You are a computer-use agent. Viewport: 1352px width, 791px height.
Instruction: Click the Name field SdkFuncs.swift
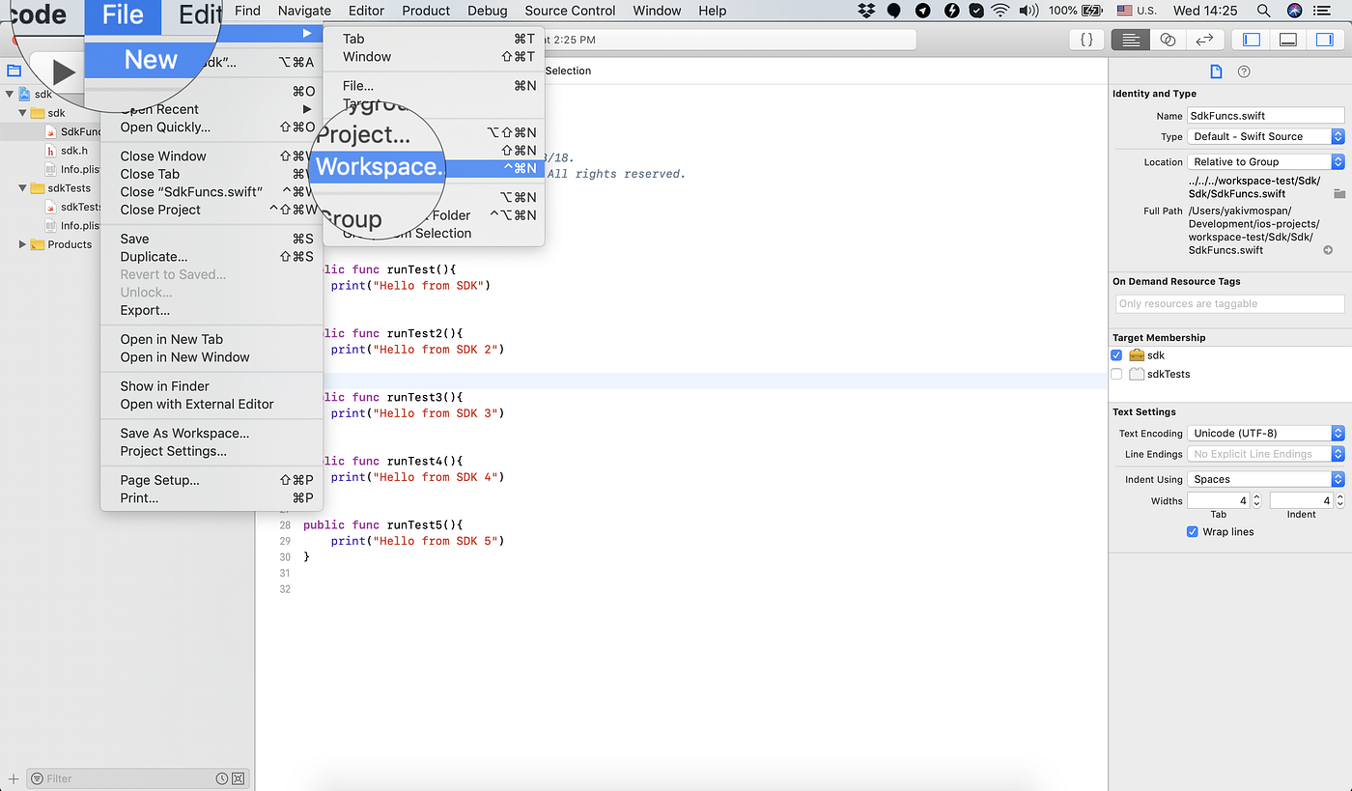point(1265,115)
